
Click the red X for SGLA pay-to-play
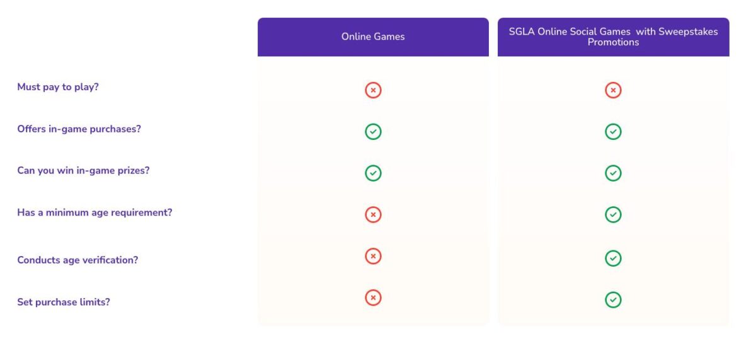click(x=613, y=90)
